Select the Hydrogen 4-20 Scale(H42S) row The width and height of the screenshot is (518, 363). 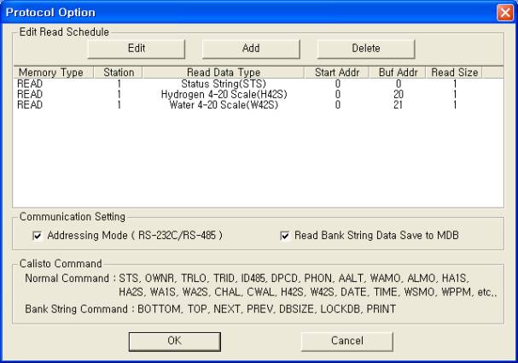(x=224, y=94)
